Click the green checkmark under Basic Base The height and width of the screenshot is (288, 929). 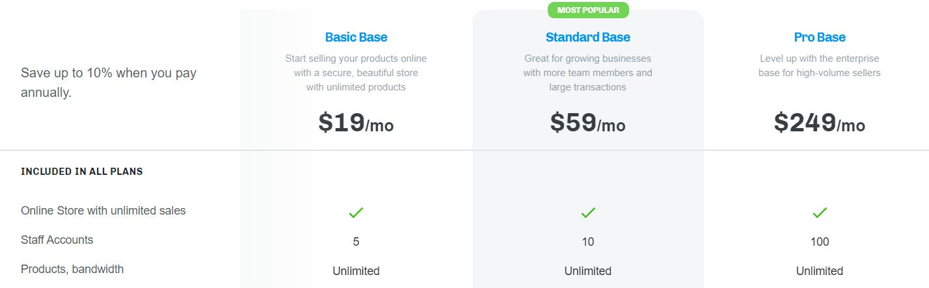tap(356, 213)
